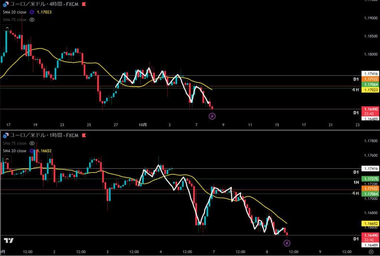Click the red flag icon on 4-hour chart
The height and width of the screenshot is (256, 380).
(x=83, y=4)
